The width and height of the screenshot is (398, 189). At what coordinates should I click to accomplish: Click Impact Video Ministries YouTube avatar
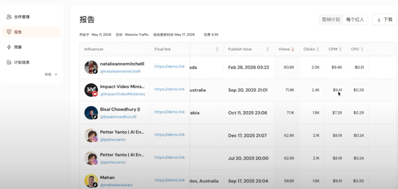(91, 90)
